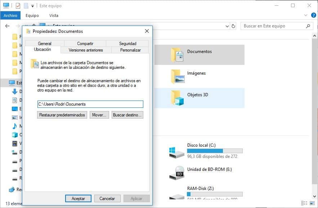Click the folder location path field
Screen dimensions: 318x208
coord(89,104)
